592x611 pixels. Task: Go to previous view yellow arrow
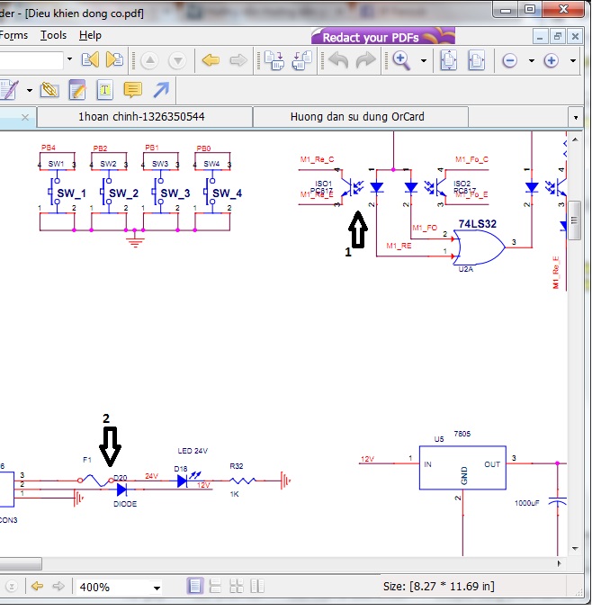coord(211,61)
